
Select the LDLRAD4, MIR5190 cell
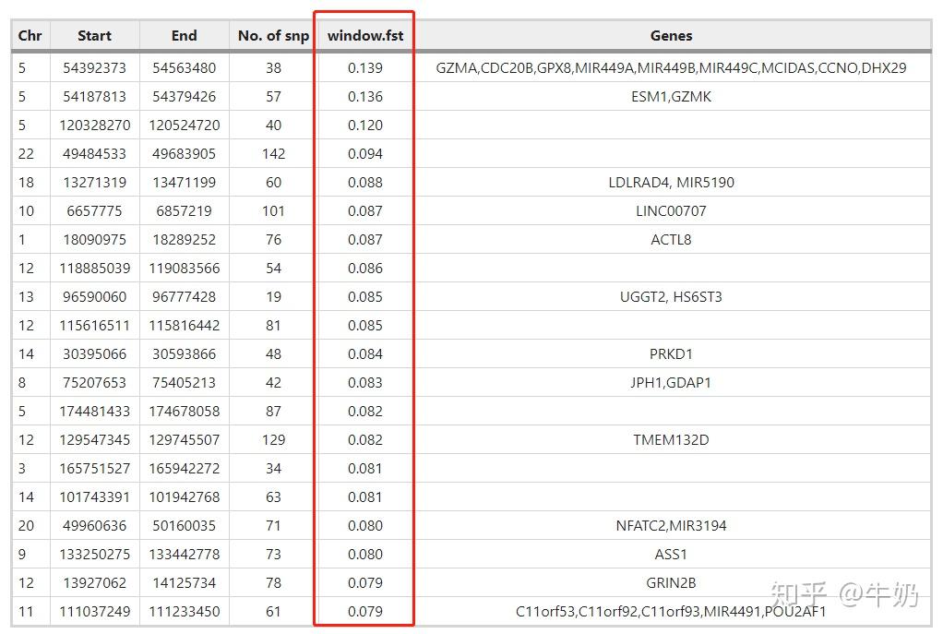click(671, 183)
